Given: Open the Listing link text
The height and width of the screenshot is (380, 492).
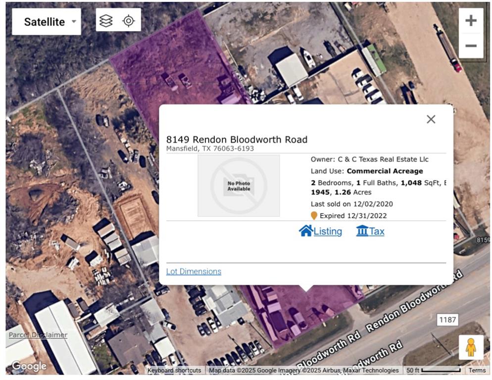Looking at the screenshot, I should click(x=328, y=232).
